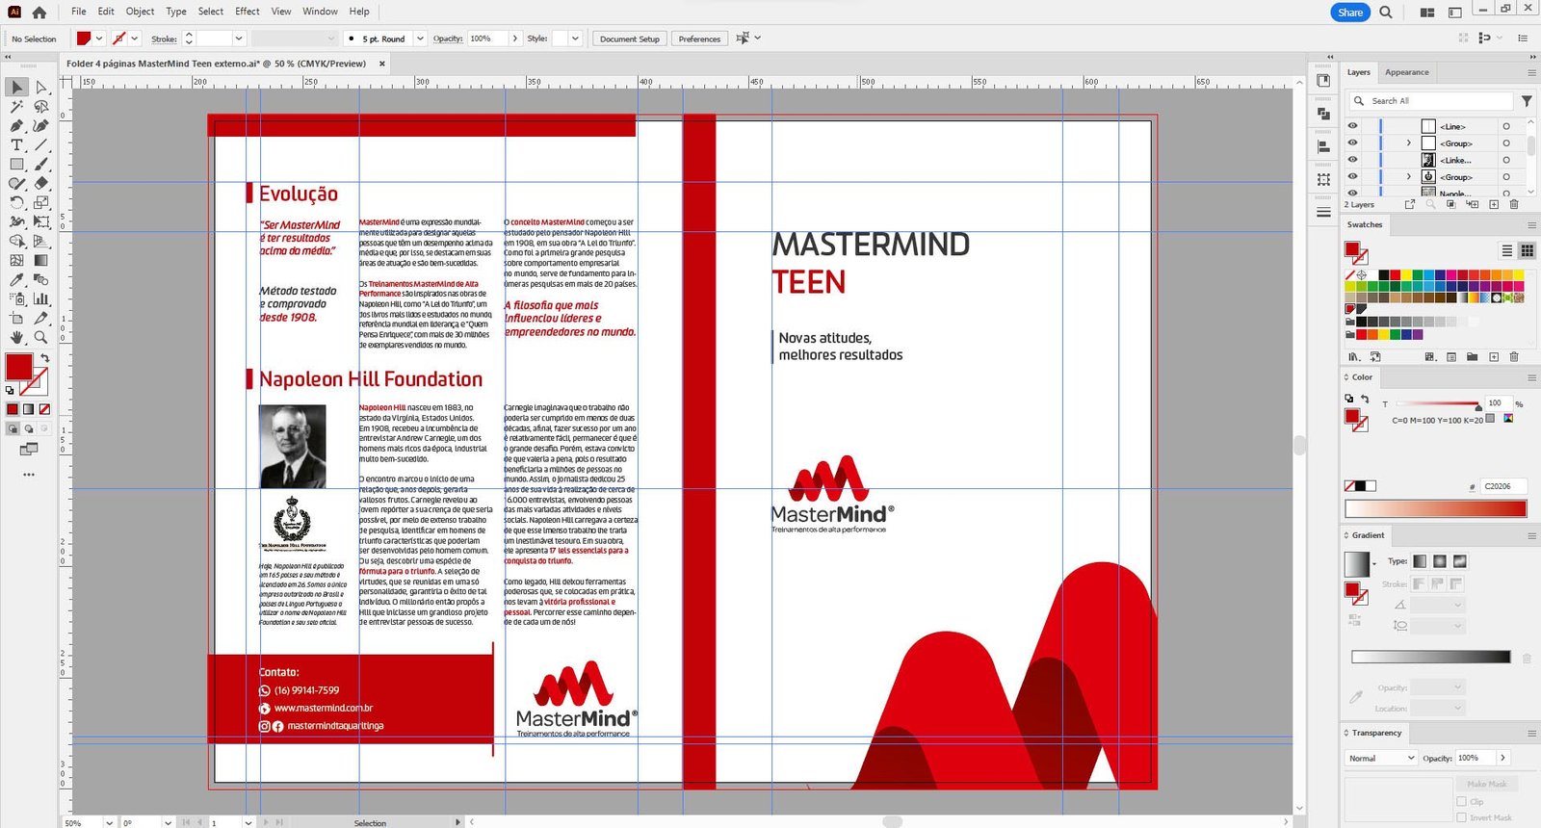This screenshot has height=828, width=1541.
Task: Select the Direct Selection tool
Action: click(41, 87)
